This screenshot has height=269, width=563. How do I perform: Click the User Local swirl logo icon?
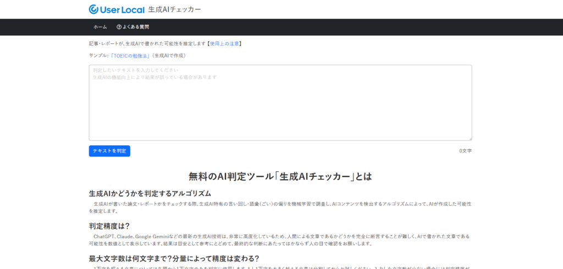coord(94,9)
